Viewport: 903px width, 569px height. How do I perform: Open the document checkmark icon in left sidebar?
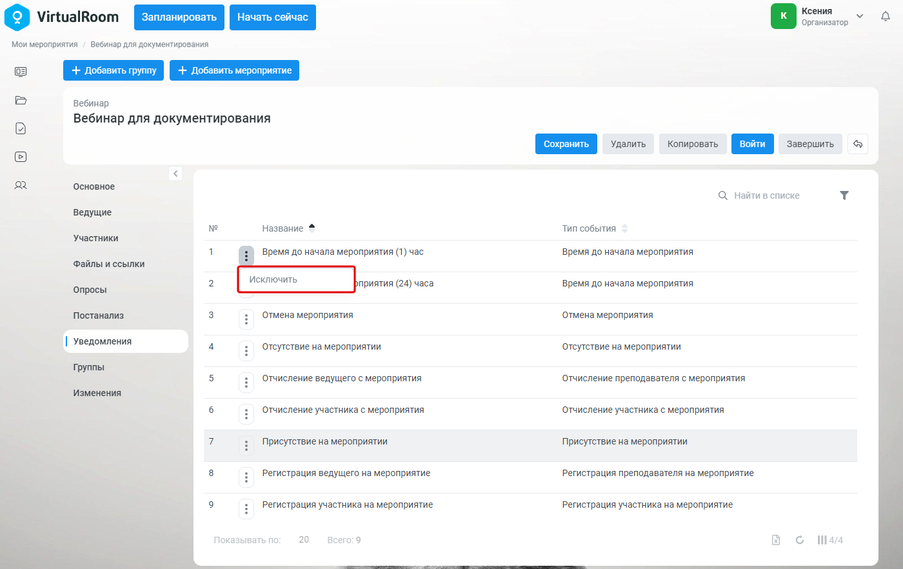pyautogui.click(x=21, y=128)
